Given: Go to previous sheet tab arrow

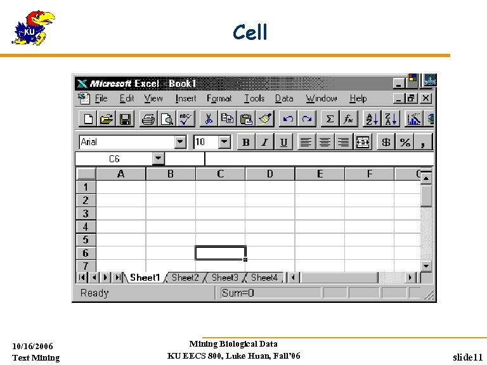Looking at the screenshot, I should 94,277.
